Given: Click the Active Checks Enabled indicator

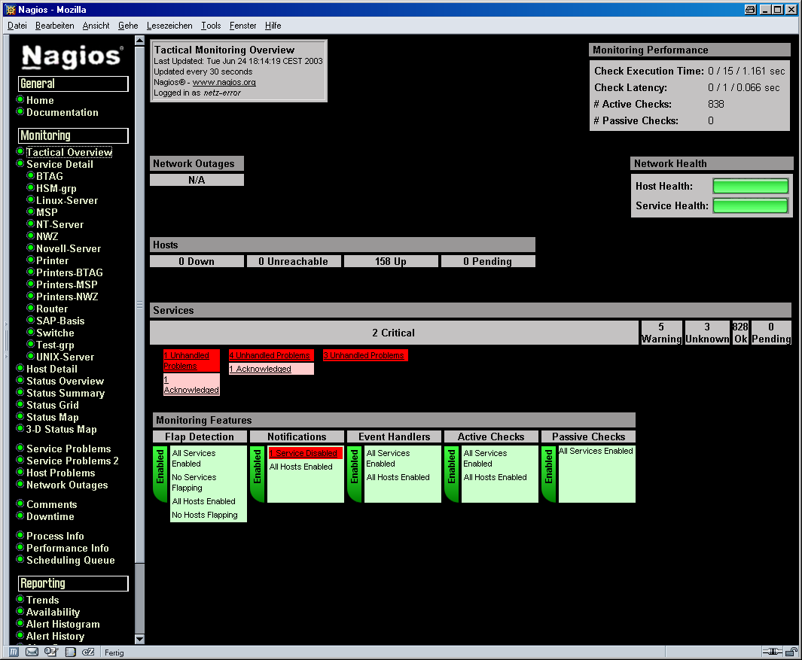Looking at the screenshot, I should pos(452,473).
